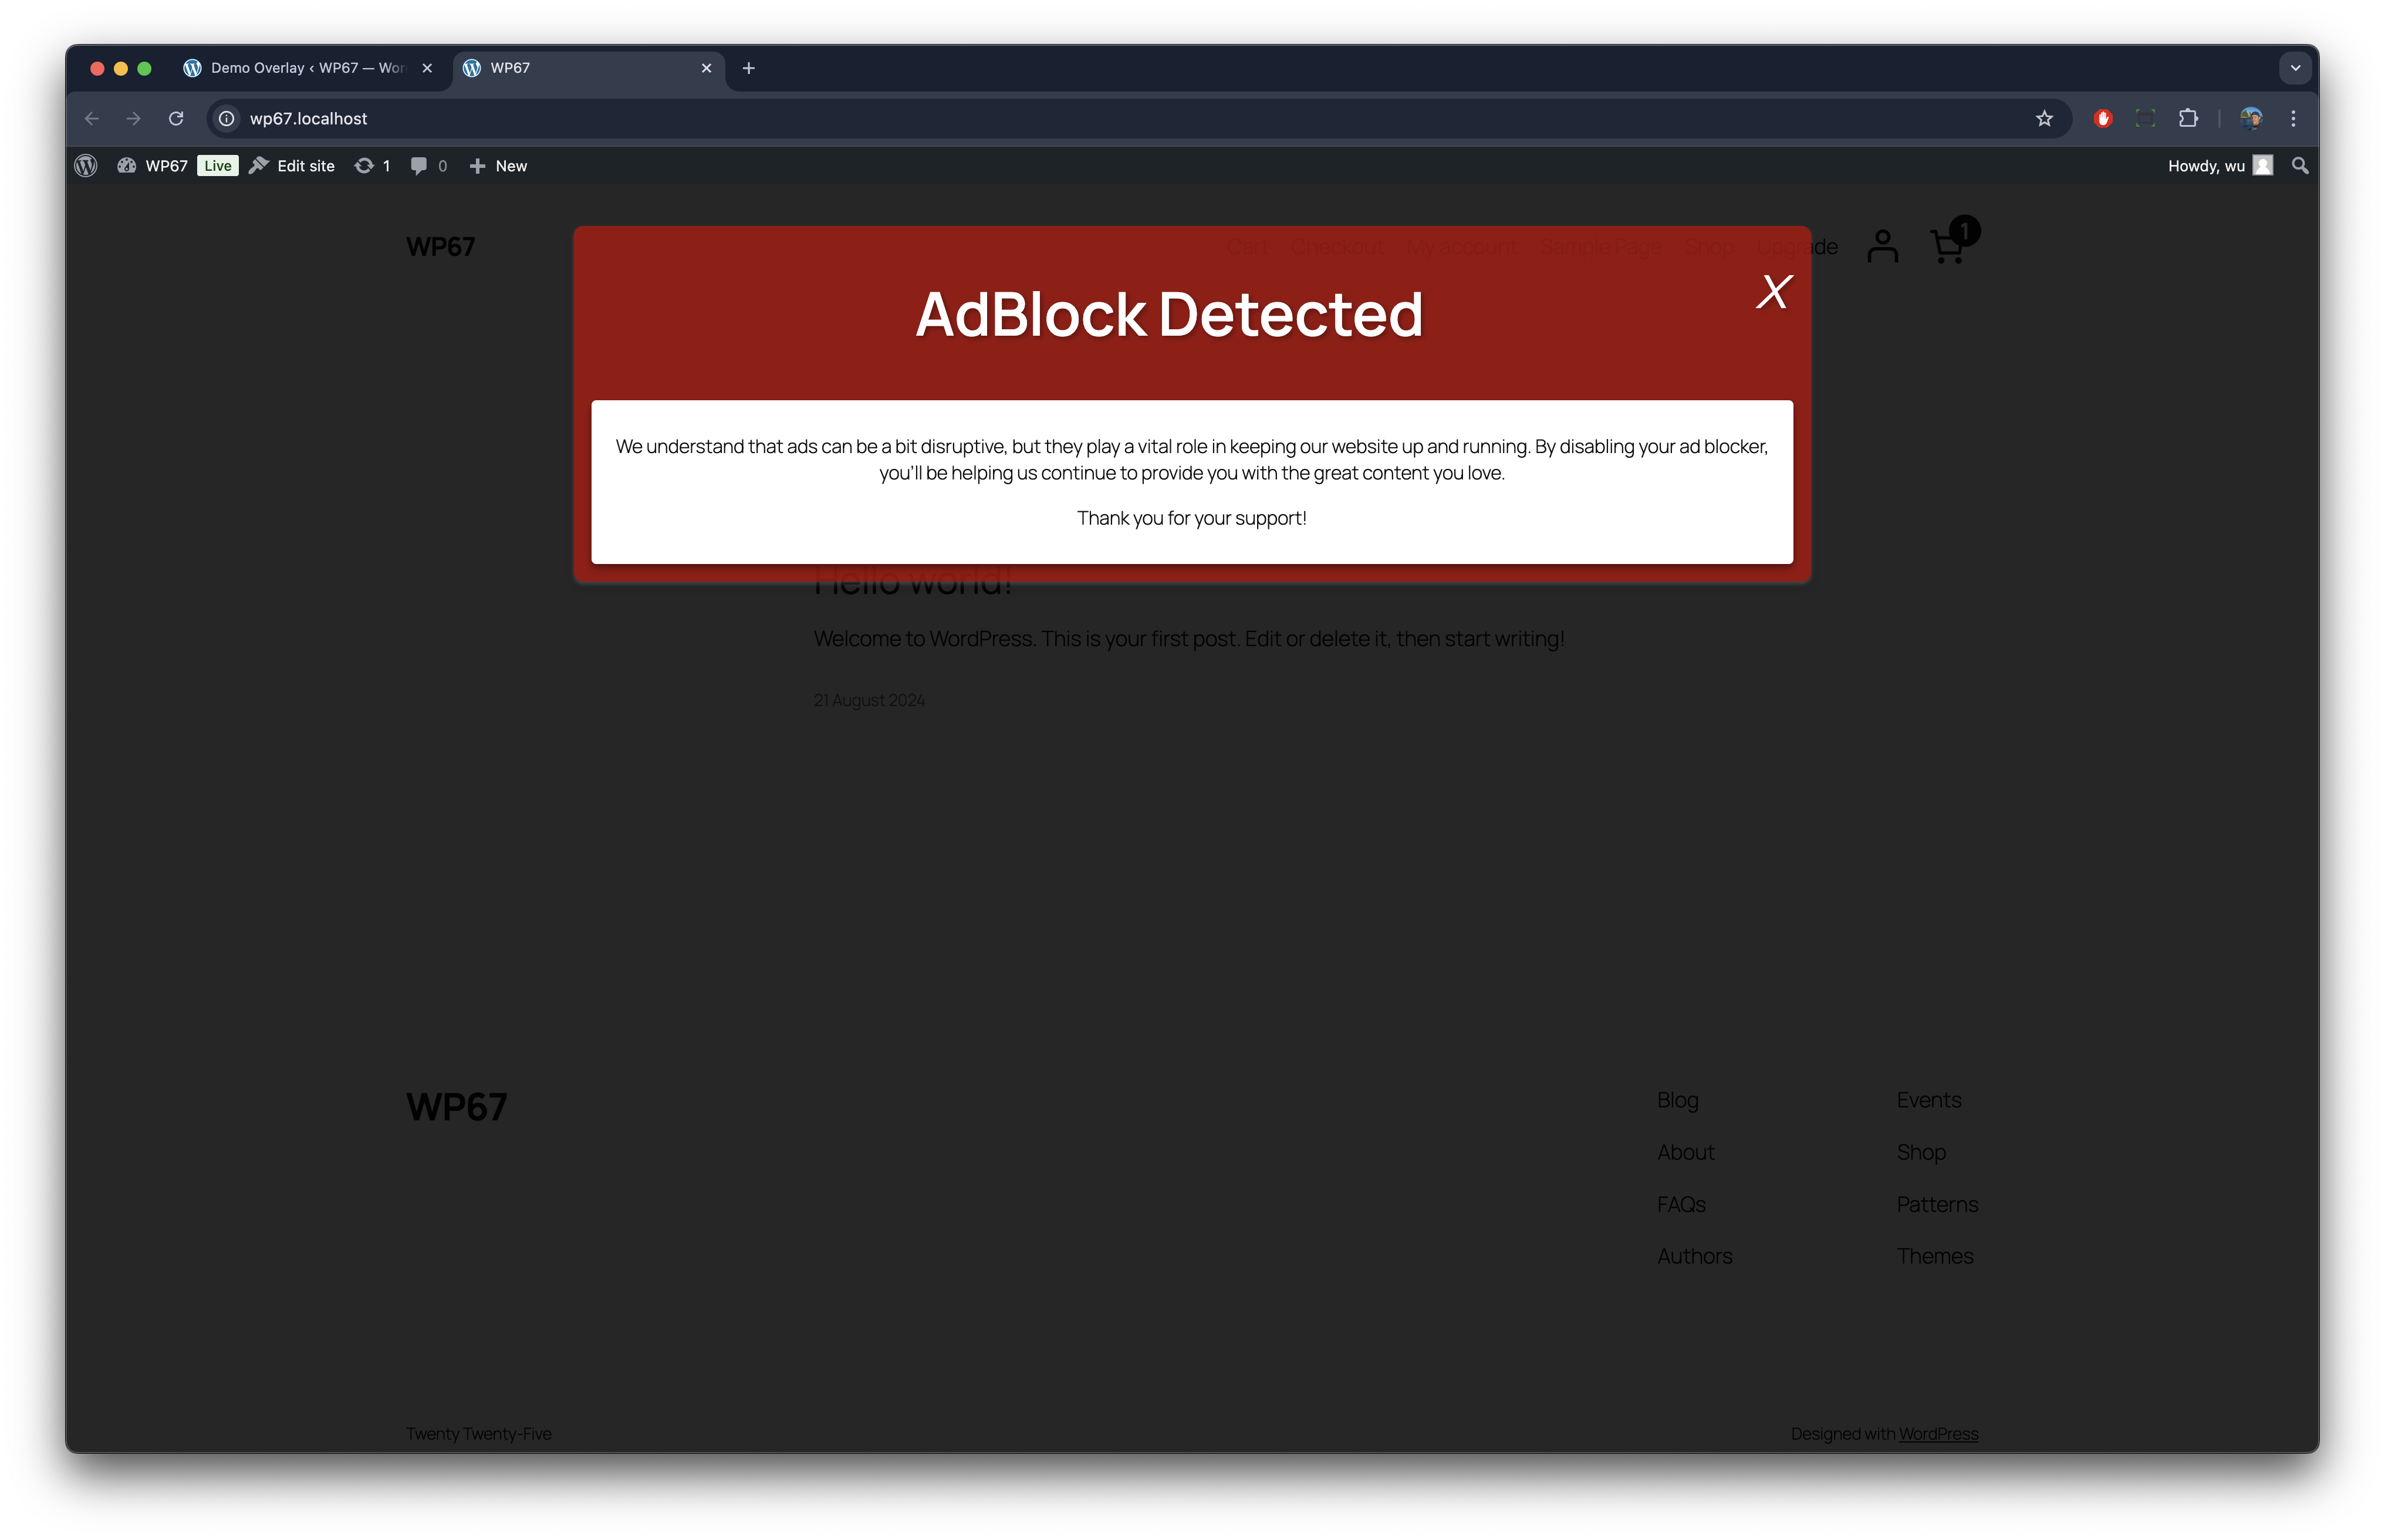Click the Live status badge

[218, 166]
